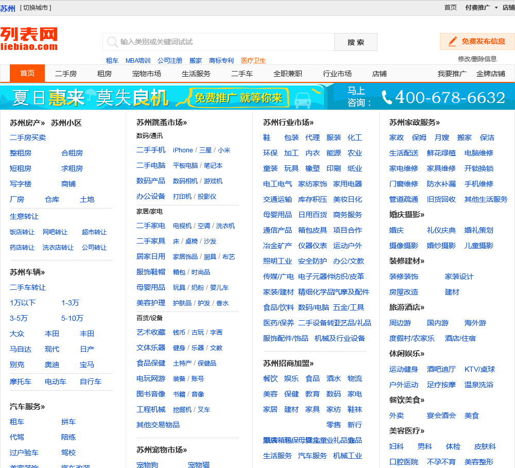Expand the 苏州行业市场 category heading
The height and width of the screenshot is (468, 515).
[x=288, y=123]
